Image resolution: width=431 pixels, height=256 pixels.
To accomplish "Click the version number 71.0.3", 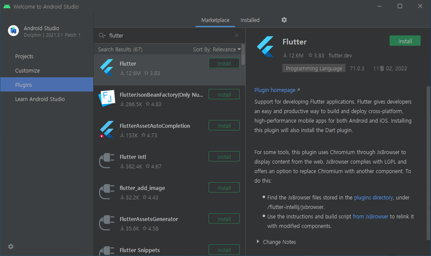I will pos(357,68).
